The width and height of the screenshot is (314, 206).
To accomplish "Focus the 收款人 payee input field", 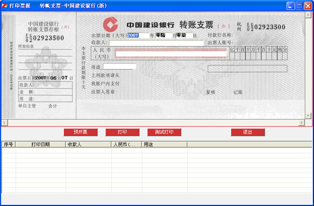I will [156, 43].
